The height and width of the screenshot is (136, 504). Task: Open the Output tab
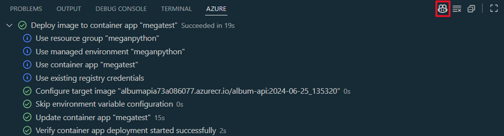tap(69, 9)
